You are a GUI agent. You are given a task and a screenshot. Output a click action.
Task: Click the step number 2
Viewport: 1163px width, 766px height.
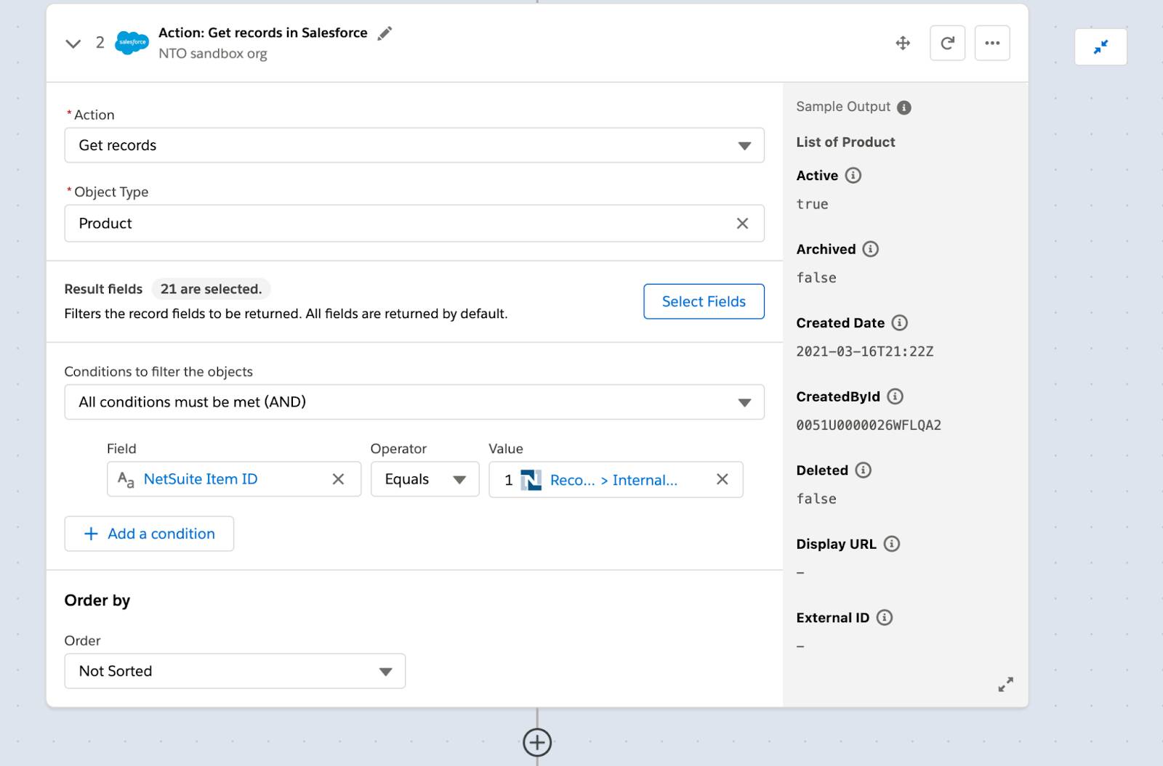pos(100,43)
